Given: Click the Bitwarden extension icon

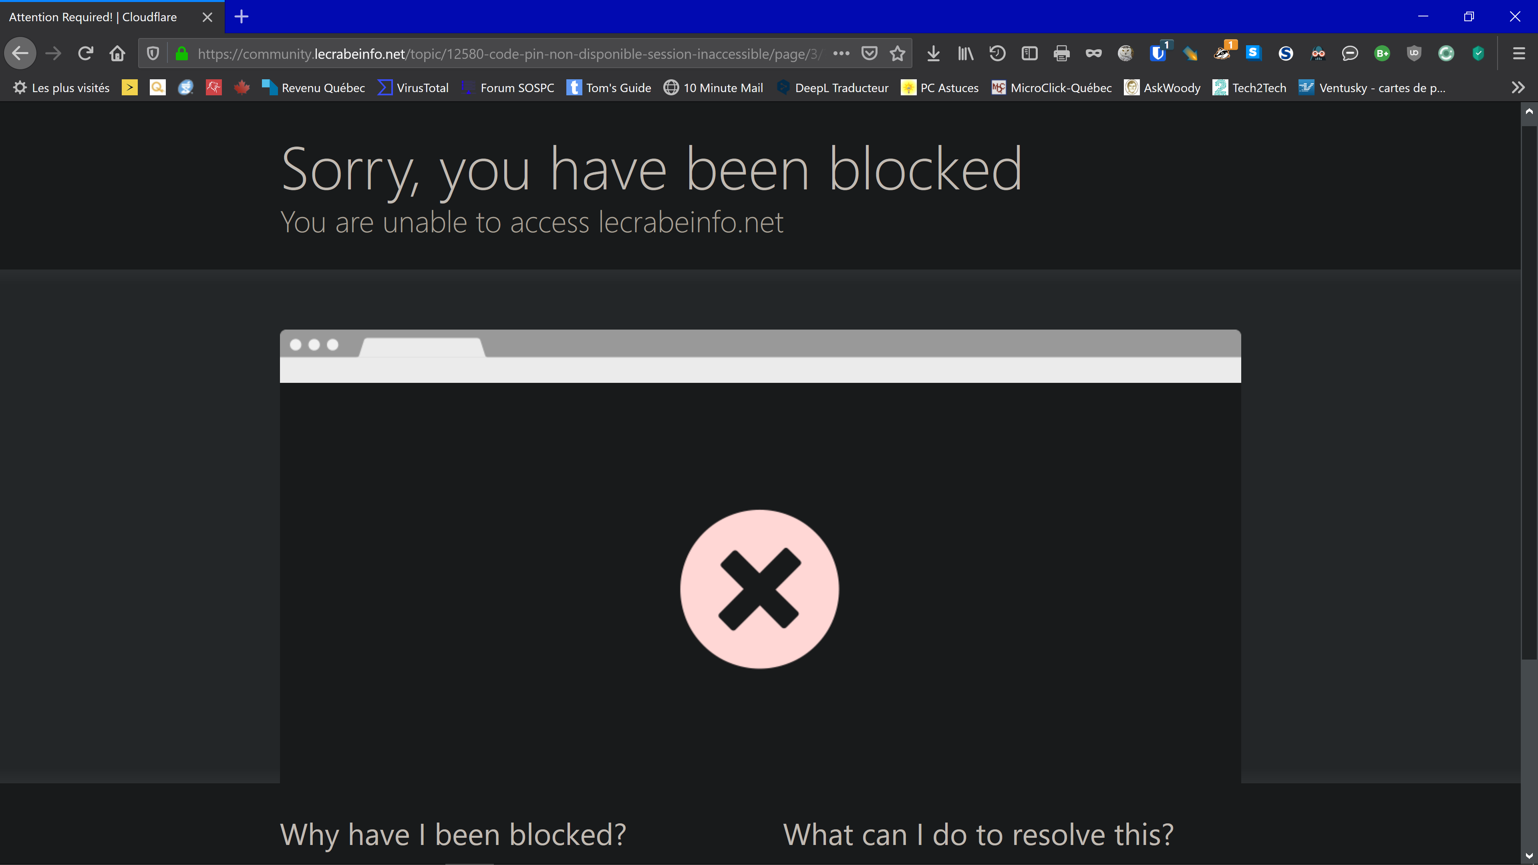Looking at the screenshot, I should pos(1158,54).
